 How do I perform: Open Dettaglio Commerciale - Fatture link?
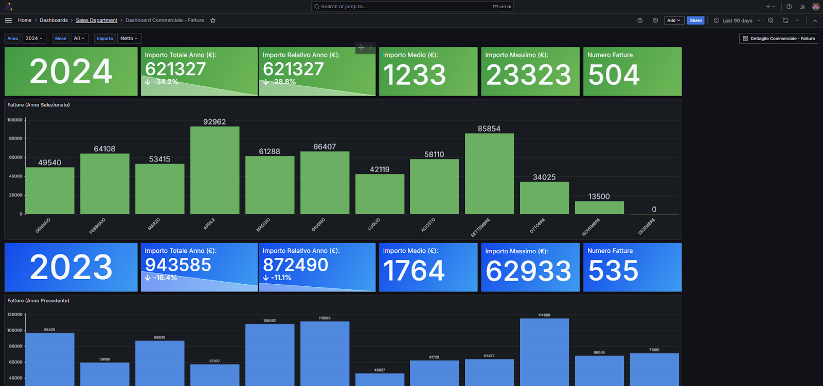[x=779, y=39]
